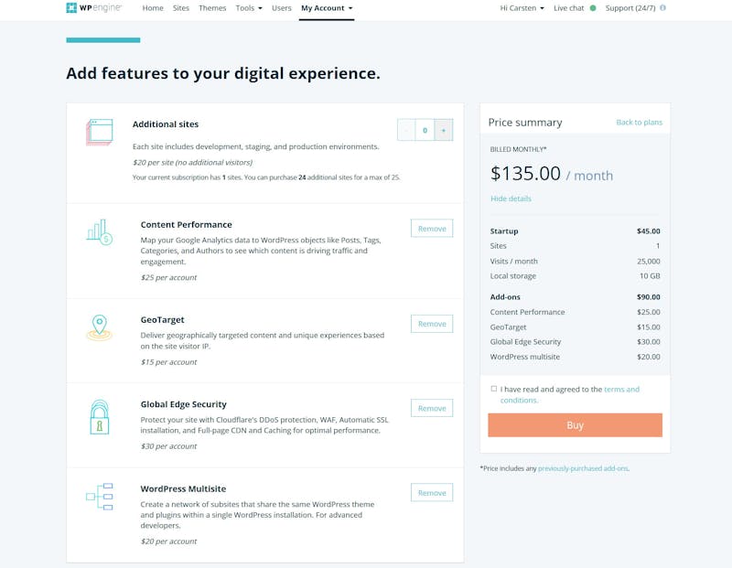732x568 pixels.
Task: Remove the WordPress Multisite add-on
Action: [x=432, y=493]
